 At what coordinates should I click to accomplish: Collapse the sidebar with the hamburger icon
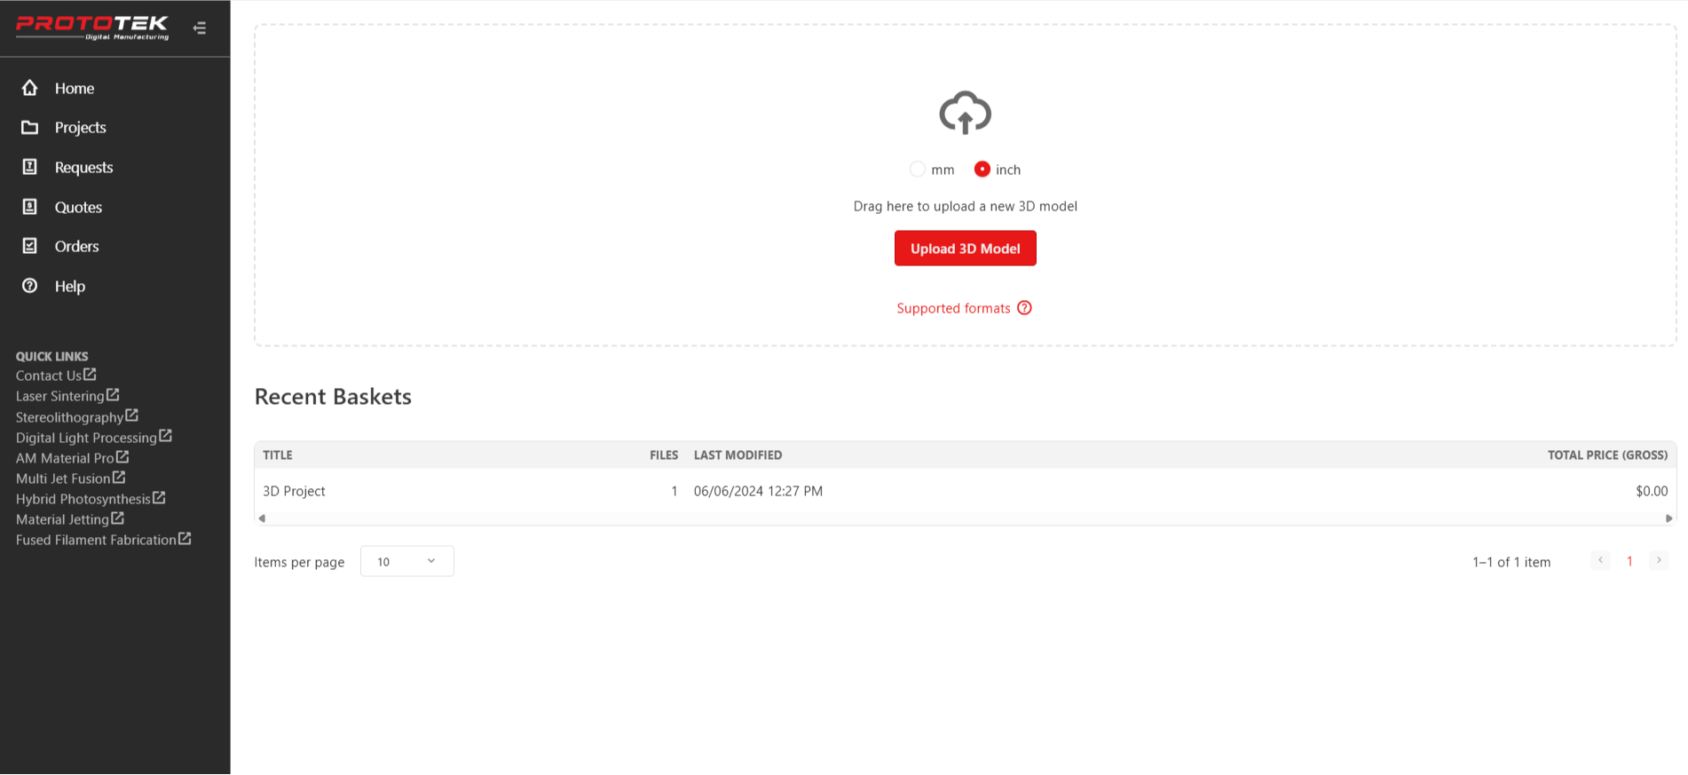point(200,28)
